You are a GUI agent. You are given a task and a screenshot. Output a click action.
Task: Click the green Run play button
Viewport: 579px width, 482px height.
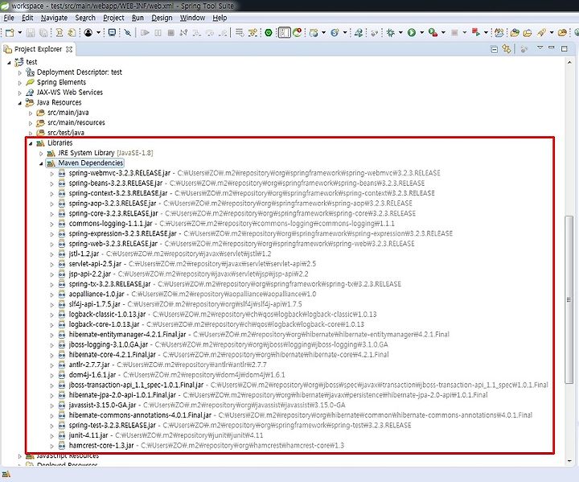click(412, 33)
